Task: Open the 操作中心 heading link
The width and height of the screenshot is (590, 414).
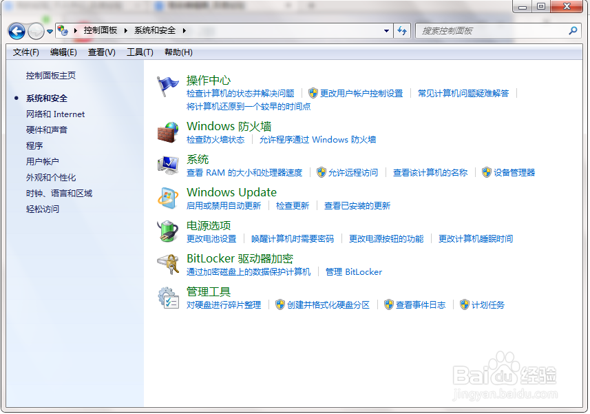Action: coord(209,80)
